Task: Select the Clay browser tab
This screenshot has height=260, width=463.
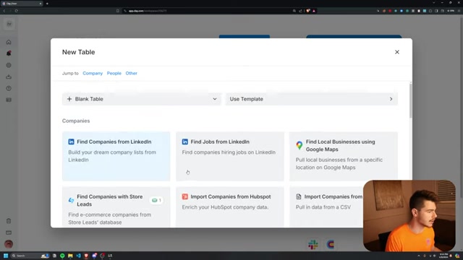Action: coord(21,4)
